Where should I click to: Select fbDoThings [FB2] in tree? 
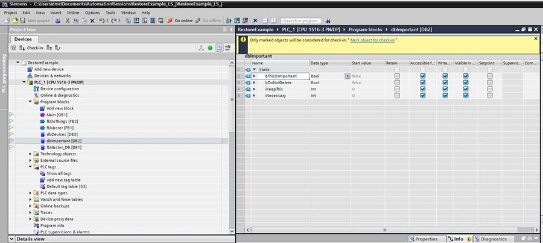pos(62,121)
